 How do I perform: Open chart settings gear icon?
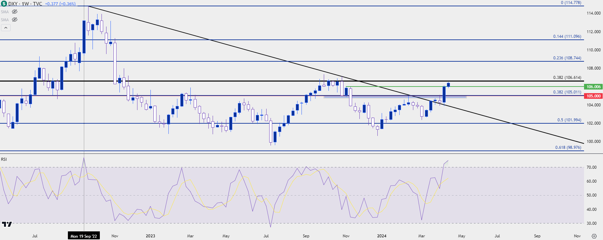click(x=594, y=236)
